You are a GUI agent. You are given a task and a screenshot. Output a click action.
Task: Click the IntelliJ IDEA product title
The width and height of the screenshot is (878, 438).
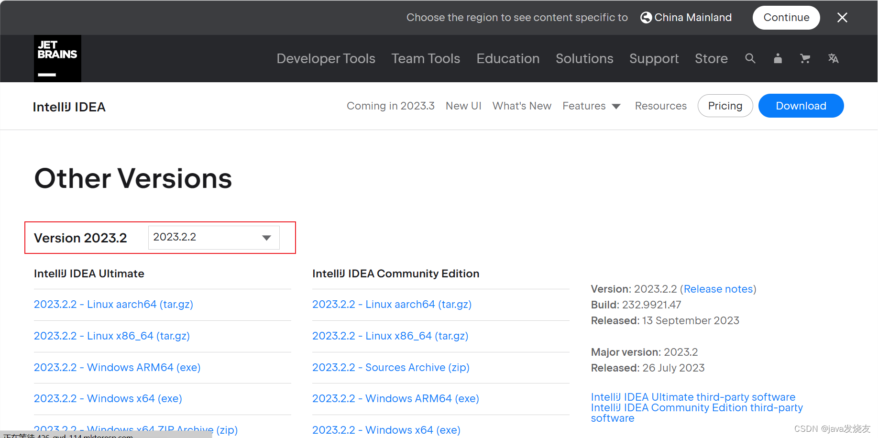coord(69,107)
